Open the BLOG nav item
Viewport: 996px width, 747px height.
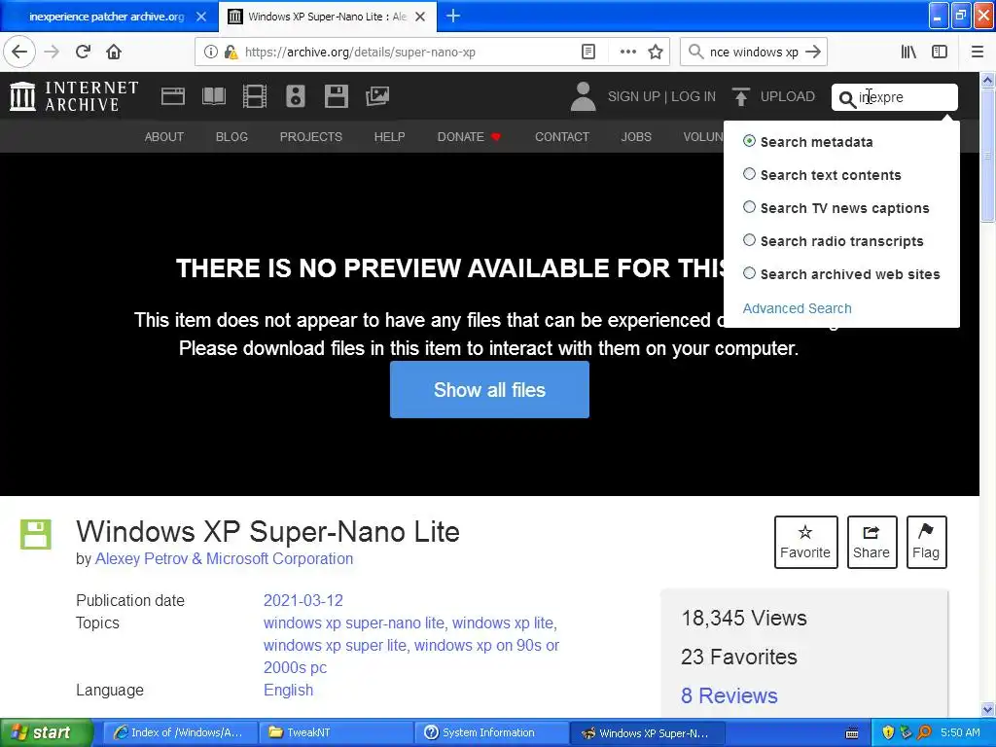pos(231,136)
